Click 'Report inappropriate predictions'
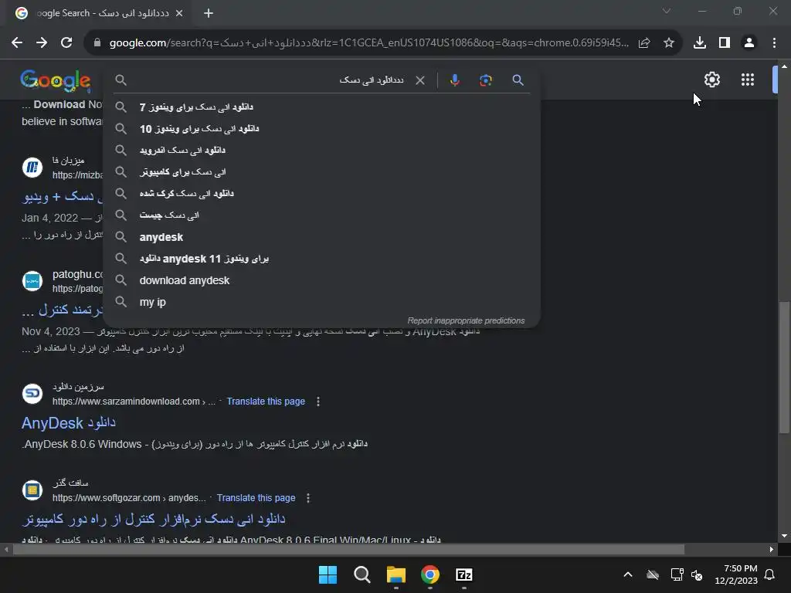Screen dimensions: 791x593 (x=466, y=320)
